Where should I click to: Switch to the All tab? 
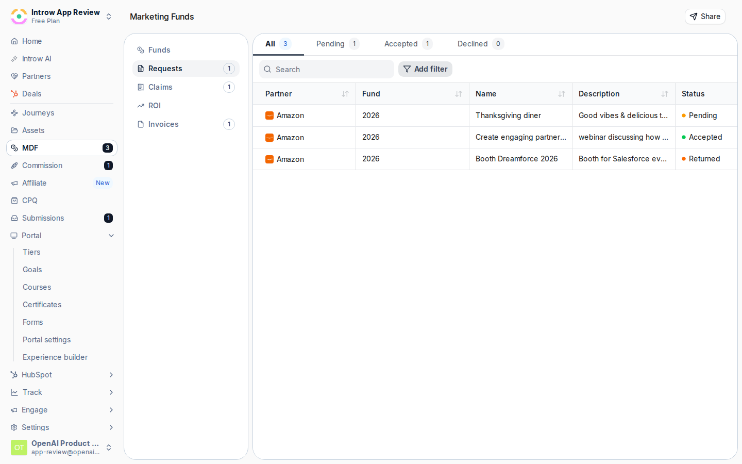pos(278,44)
